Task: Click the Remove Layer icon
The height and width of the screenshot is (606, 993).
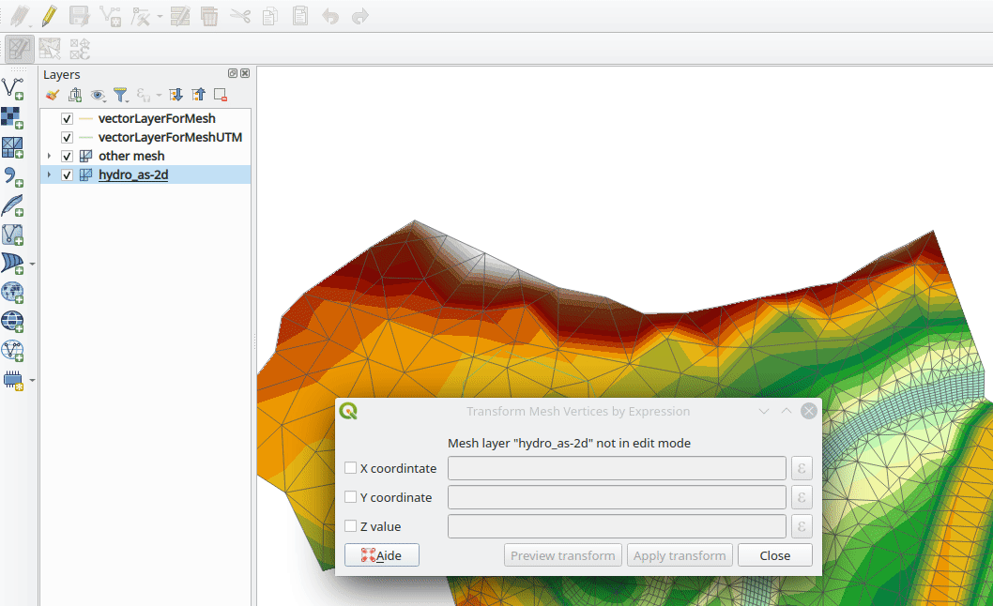Action: (x=221, y=95)
